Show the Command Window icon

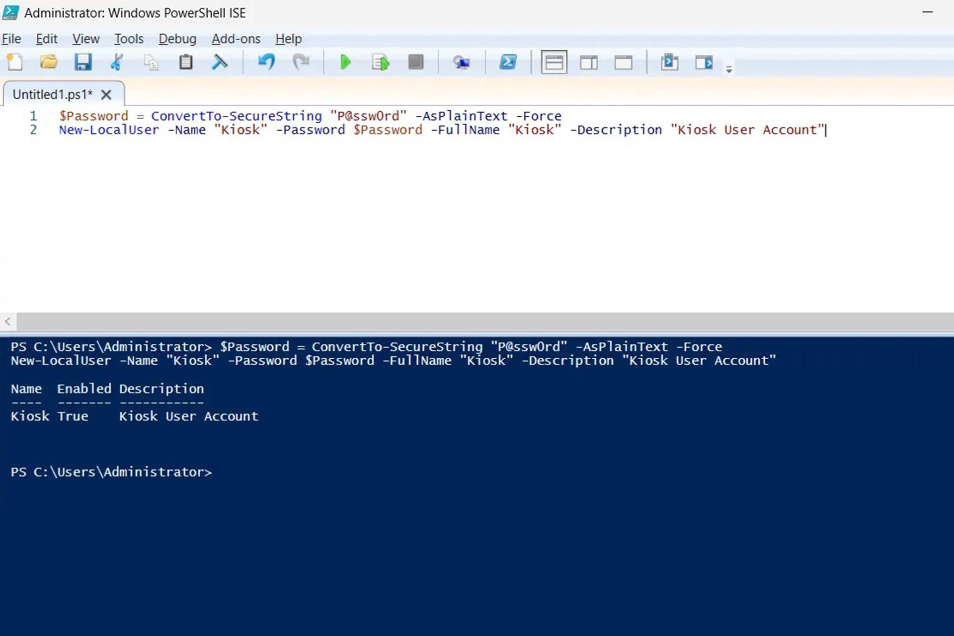(x=669, y=62)
